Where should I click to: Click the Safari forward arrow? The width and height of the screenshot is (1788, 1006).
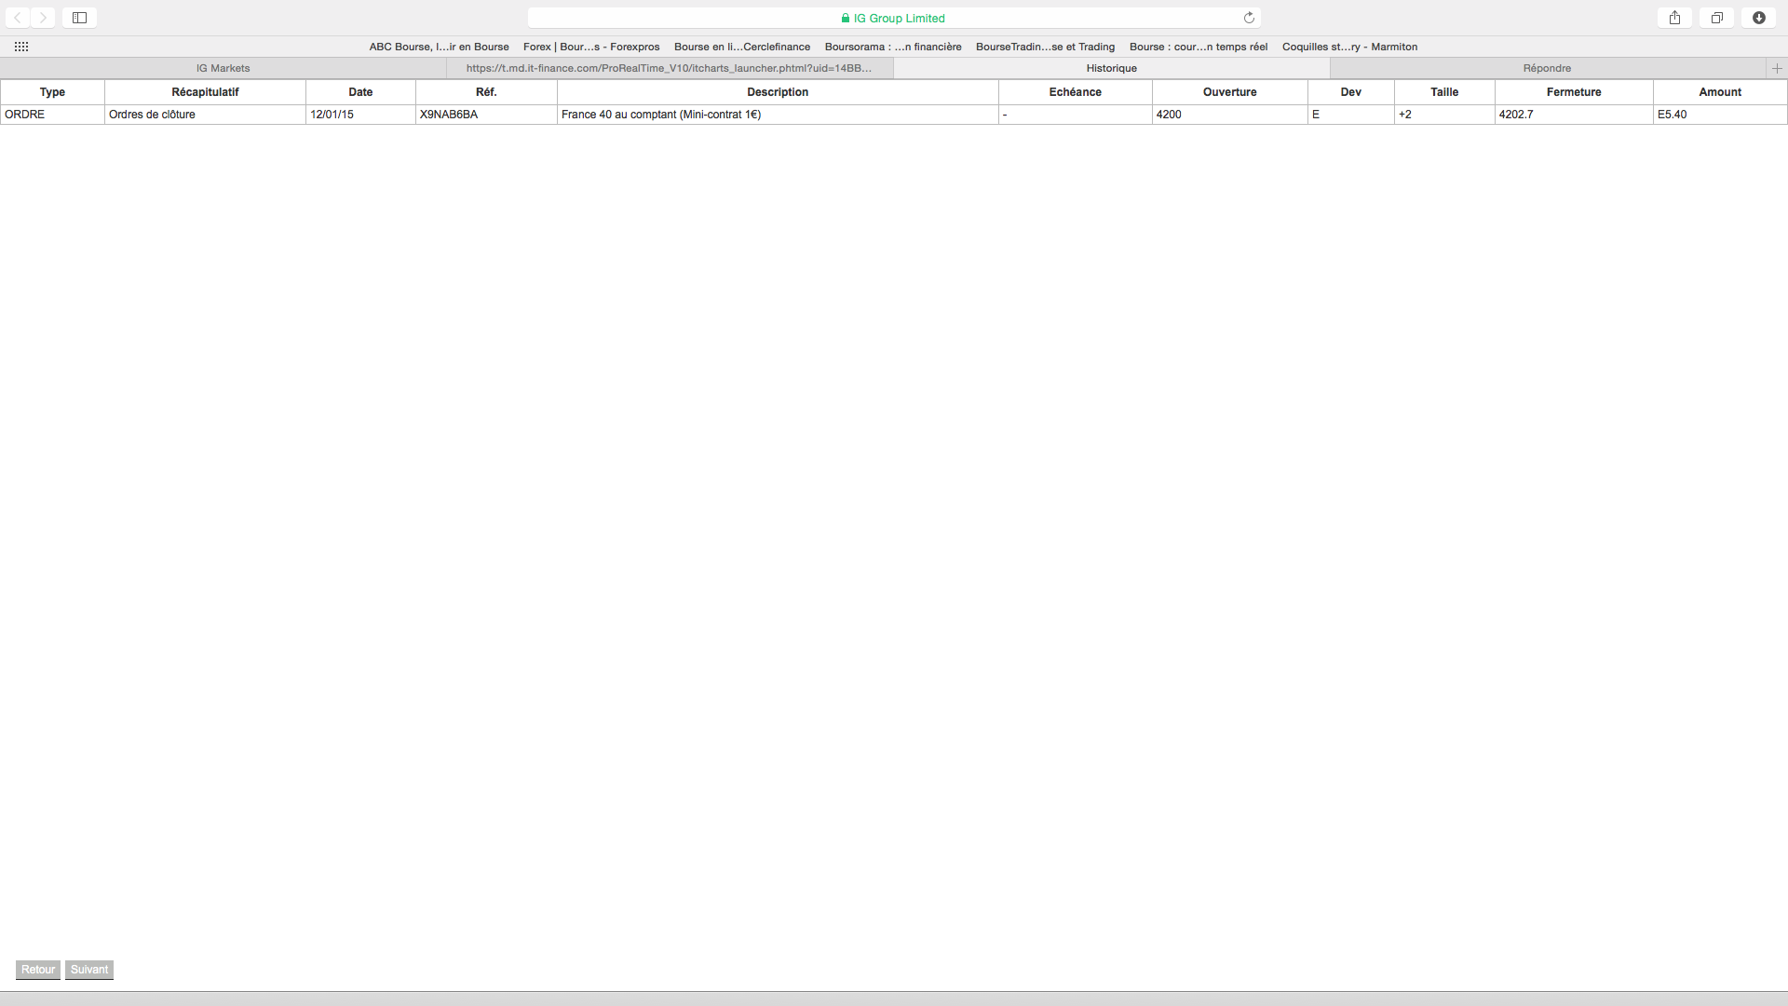[x=43, y=18]
